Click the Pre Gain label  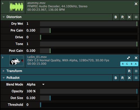click(x=17, y=30)
